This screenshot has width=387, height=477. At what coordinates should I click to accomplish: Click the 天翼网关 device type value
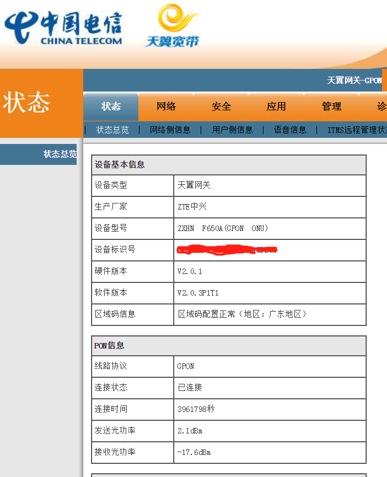coord(194,185)
